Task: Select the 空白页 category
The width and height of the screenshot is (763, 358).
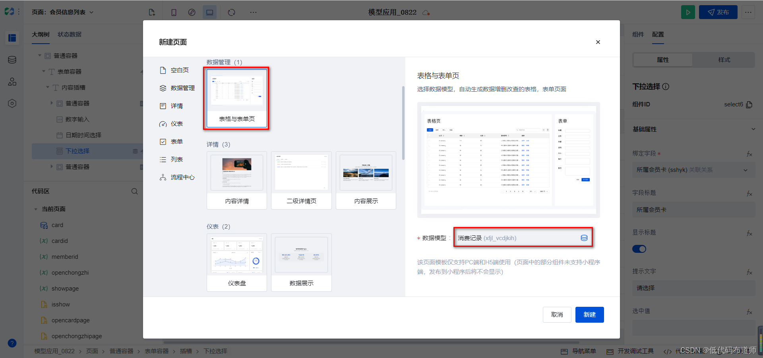Action: [x=174, y=70]
